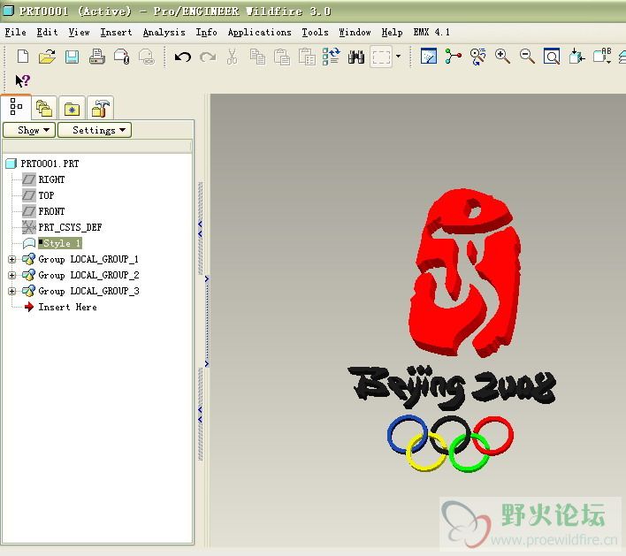Open the Window menu
Screen dimensions: 626x556
[x=355, y=33]
